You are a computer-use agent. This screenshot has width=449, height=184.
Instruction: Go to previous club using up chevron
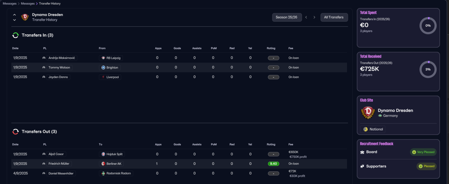click(x=14, y=15)
